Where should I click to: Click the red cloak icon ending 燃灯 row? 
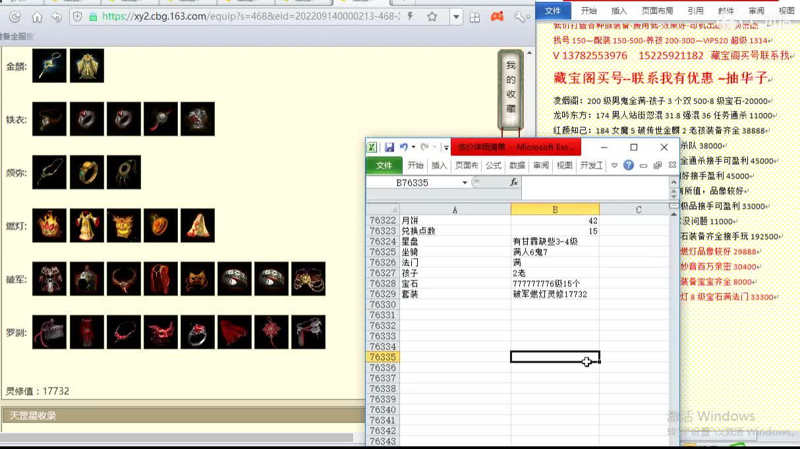pyautogui.click(x=197, y=226)
